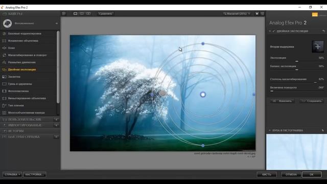Screen dimensions: 327x184
Task: Click top handle of the zoom circle
Action: (203, 43)
